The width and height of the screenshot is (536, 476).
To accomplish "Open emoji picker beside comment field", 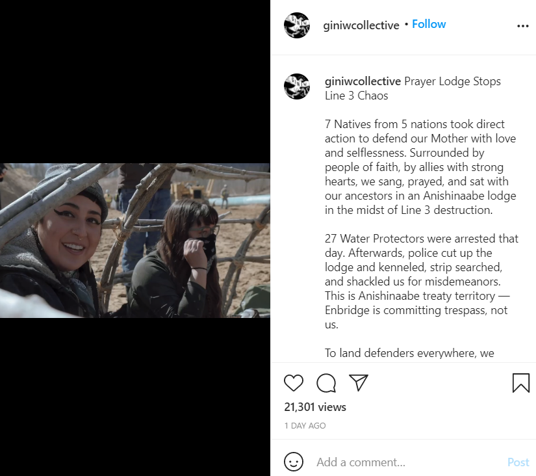I will pos(294,462).
